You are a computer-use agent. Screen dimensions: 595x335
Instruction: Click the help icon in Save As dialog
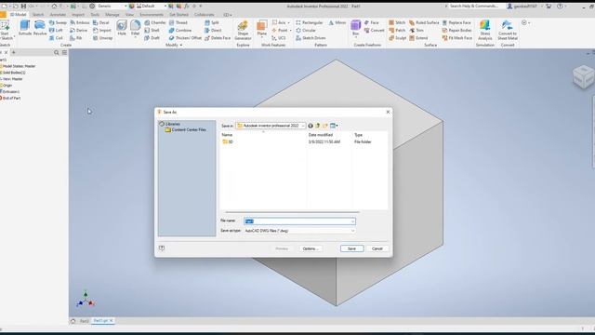(x=162, y=248)
